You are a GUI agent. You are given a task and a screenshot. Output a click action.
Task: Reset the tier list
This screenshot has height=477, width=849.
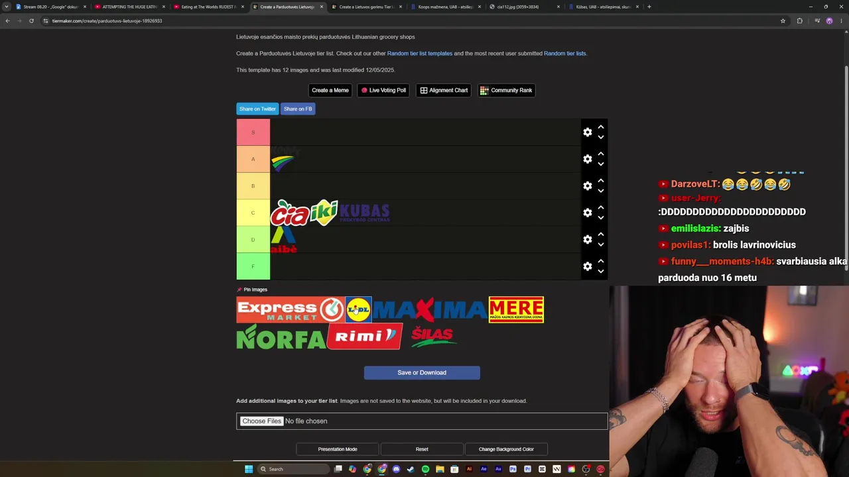[422, 449]
